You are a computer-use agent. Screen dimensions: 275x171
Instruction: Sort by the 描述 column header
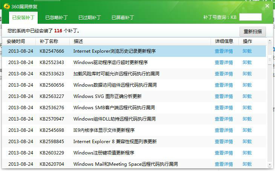point(78,41)
